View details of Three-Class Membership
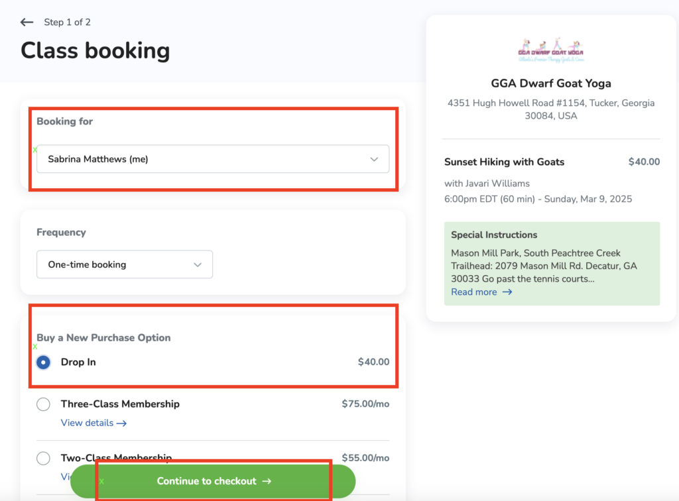679x501 pixels. pos(93,423)
